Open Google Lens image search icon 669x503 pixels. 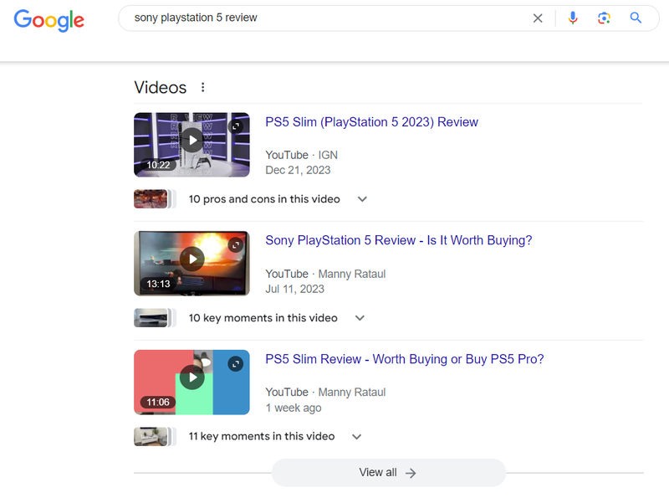click(x=604, y=18)
